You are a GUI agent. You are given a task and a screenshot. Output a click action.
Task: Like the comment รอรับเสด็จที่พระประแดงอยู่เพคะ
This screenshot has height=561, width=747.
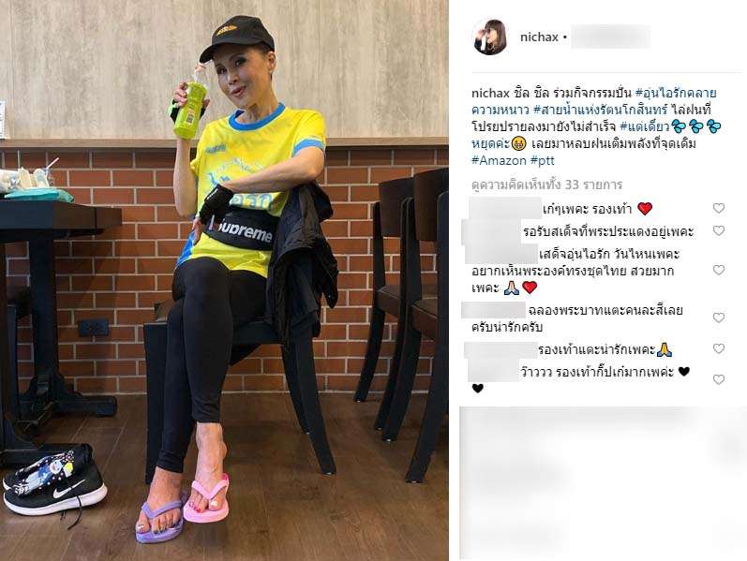coord(719,230)
